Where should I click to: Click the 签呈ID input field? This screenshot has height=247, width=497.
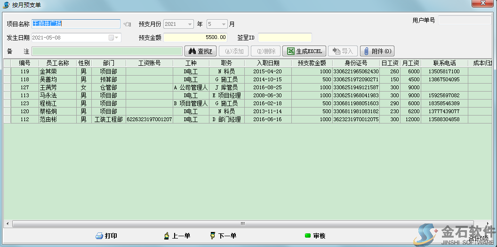pos(284,38)
